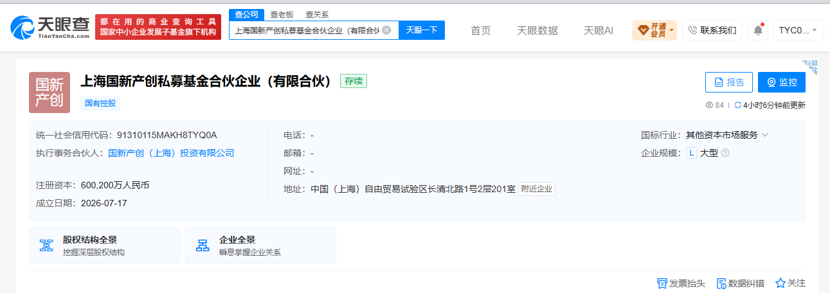The height and width of the screenshot is (293, 830).
Task: Click the 发票抬头 invoice icon
Action: point(662,283)
